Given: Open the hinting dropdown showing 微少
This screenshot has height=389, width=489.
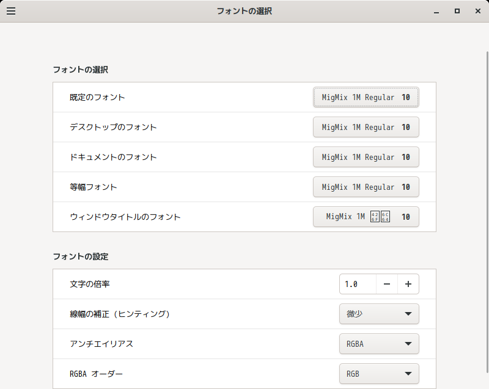Looking at the screenshot, I should coord(379,314).
